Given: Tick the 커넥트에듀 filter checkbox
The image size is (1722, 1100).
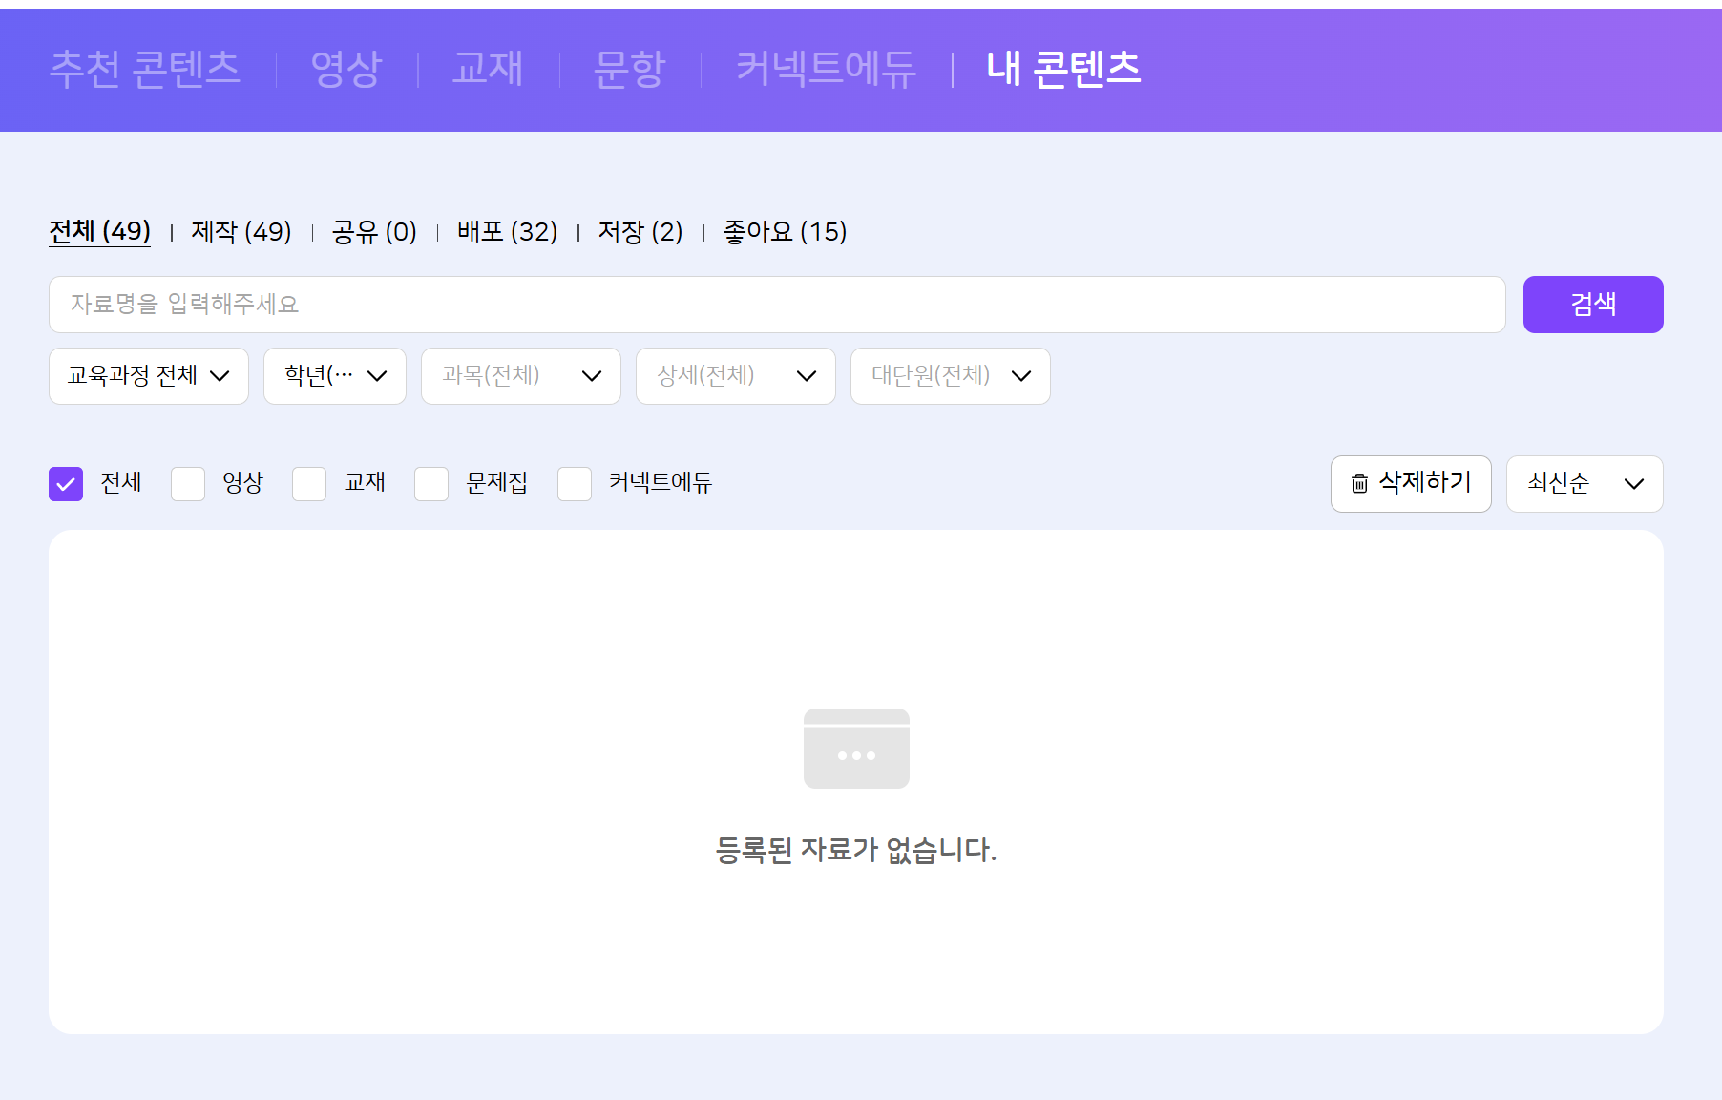Looking at the screenshot, I should 575,484.
